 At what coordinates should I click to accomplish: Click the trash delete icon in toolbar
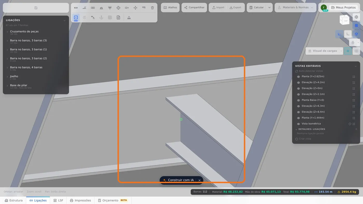click(152, 8)
